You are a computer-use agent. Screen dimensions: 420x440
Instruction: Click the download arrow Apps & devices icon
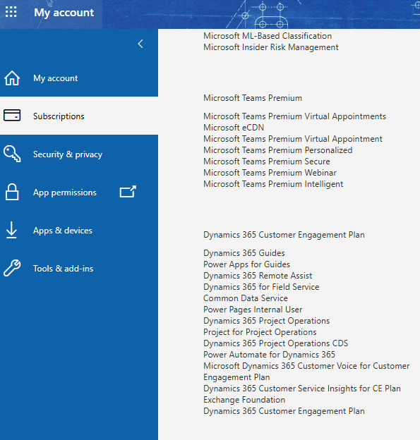click(x=11, y=230)
